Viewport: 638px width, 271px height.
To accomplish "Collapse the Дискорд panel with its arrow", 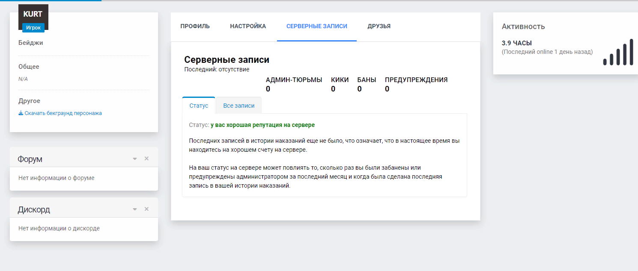I will (x=135, y=209).
